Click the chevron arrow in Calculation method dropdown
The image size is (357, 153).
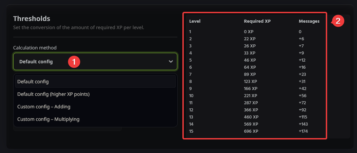click(x=171, y=62)
